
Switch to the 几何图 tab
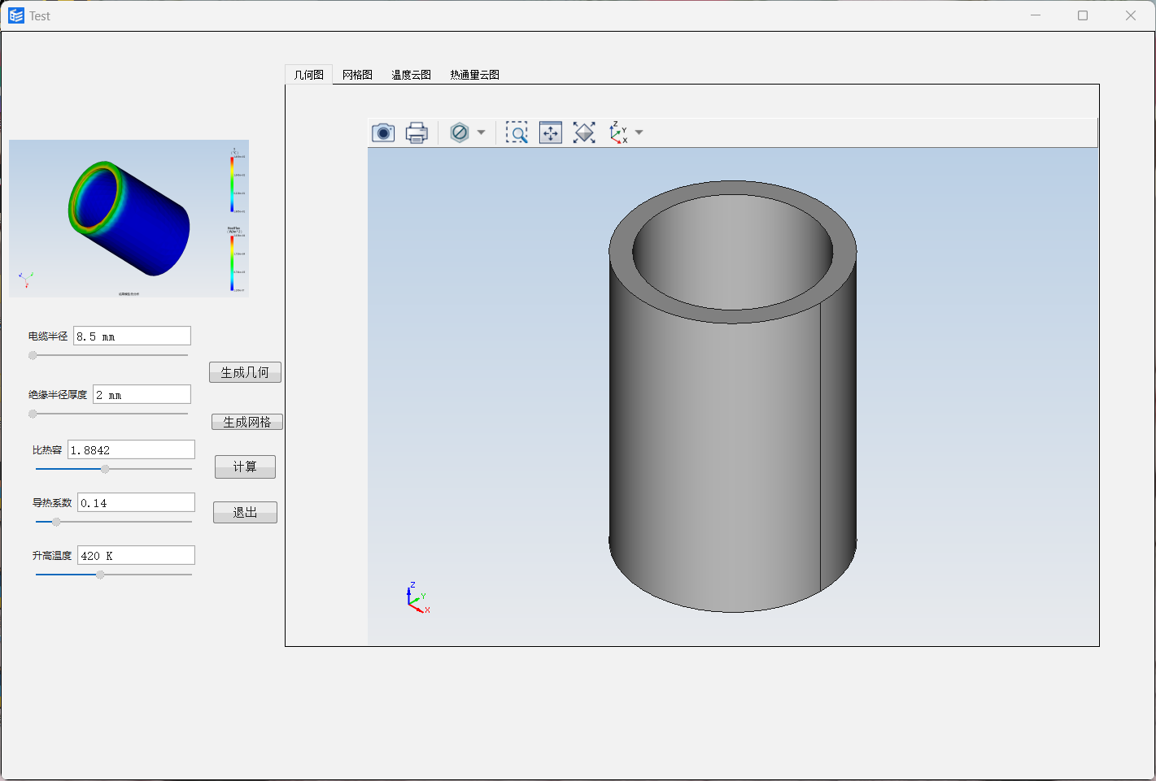(x=309, y=75)
